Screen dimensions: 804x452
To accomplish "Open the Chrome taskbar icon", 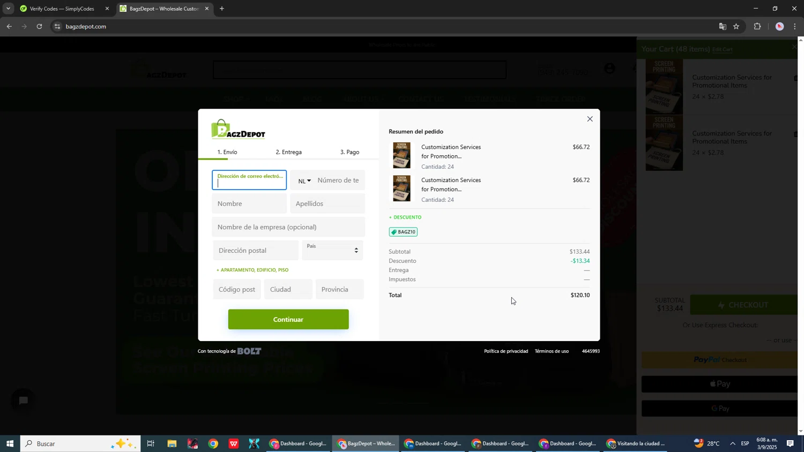I will coord(213,443).
